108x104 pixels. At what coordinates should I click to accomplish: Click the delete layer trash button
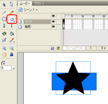click(x=58, y=48)
